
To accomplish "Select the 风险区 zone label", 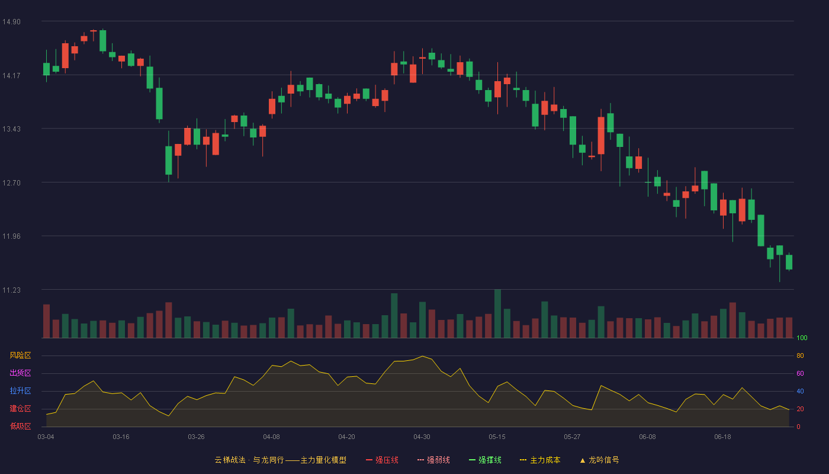I will [20, 355].
